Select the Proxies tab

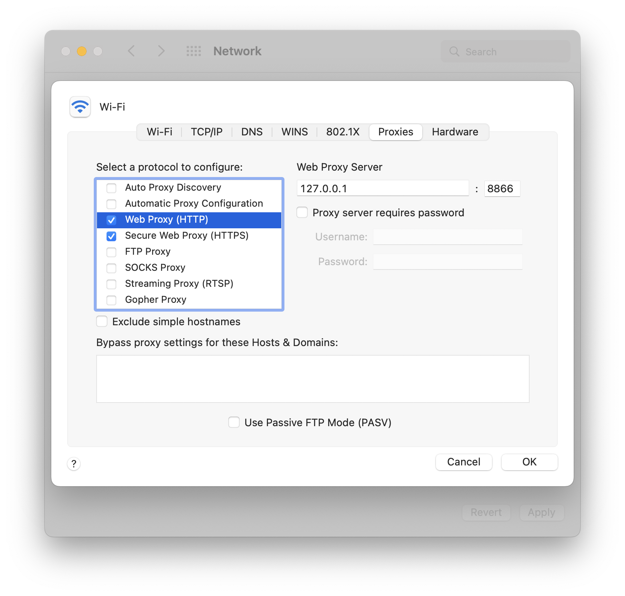396,132
